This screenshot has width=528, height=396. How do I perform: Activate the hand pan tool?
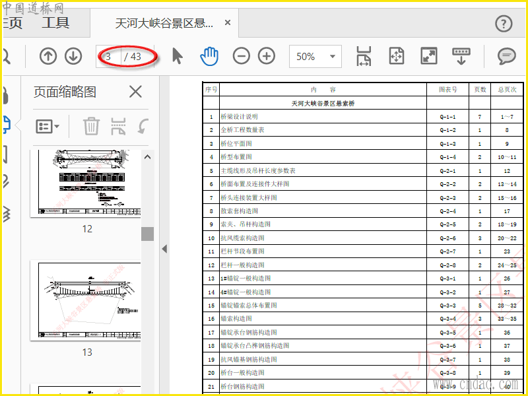tap(209, 56)
